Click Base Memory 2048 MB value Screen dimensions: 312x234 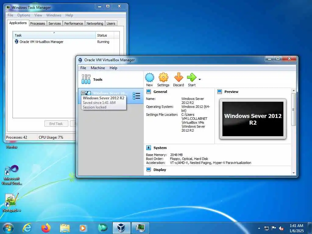click(176, 154)
